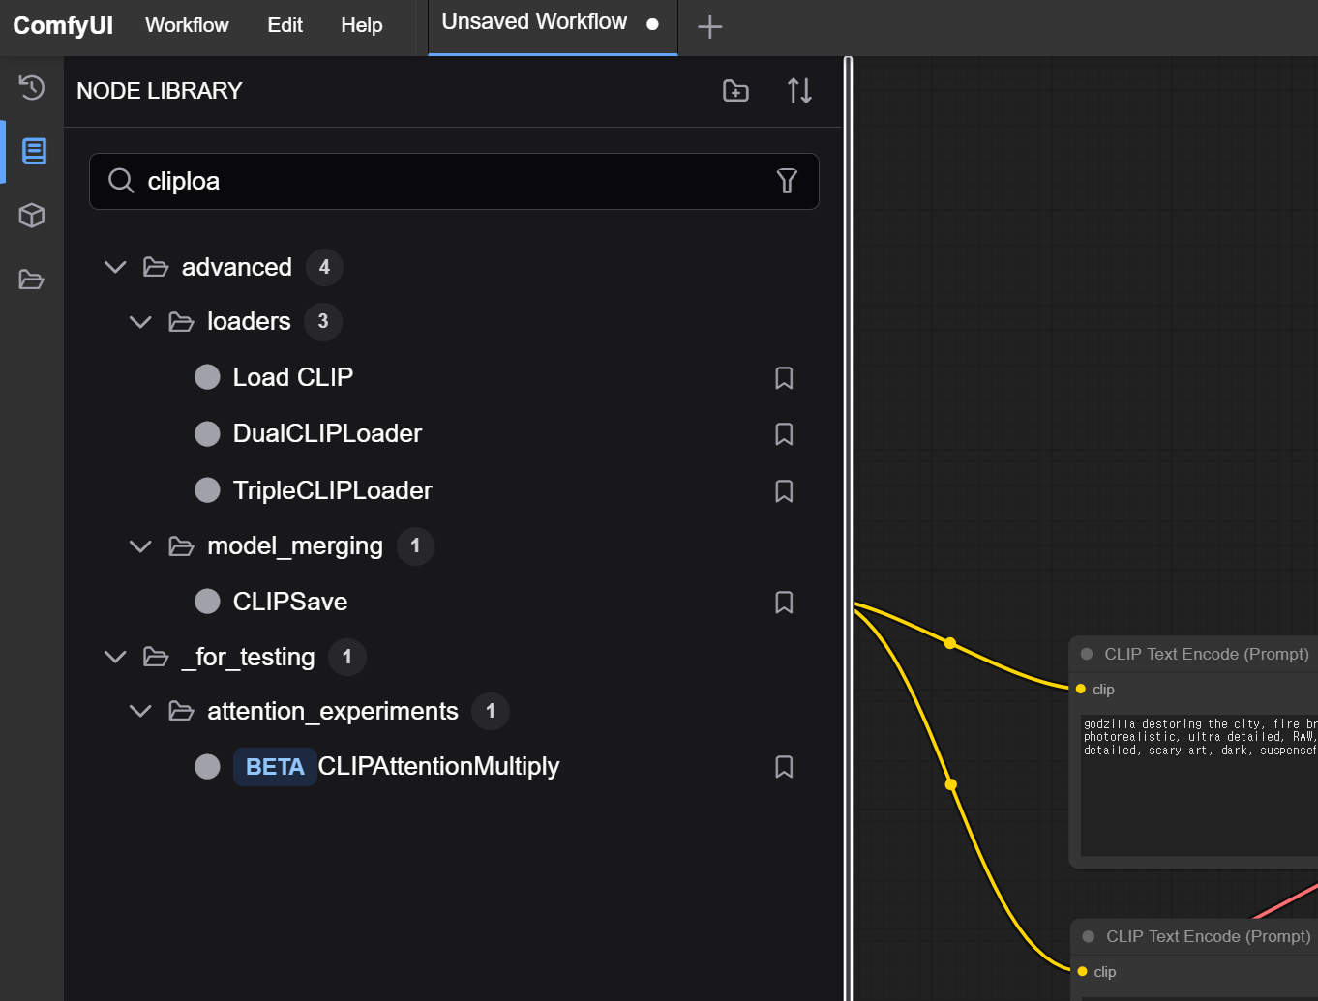1318x1001 pixels.
Task: Open the Help menu
Action: [362, 25]
